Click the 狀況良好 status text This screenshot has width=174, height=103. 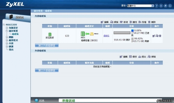click(x=50, y=38)
